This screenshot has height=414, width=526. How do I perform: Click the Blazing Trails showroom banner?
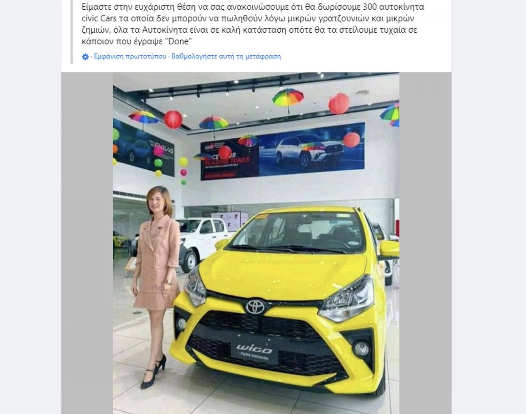click(230, 159)
